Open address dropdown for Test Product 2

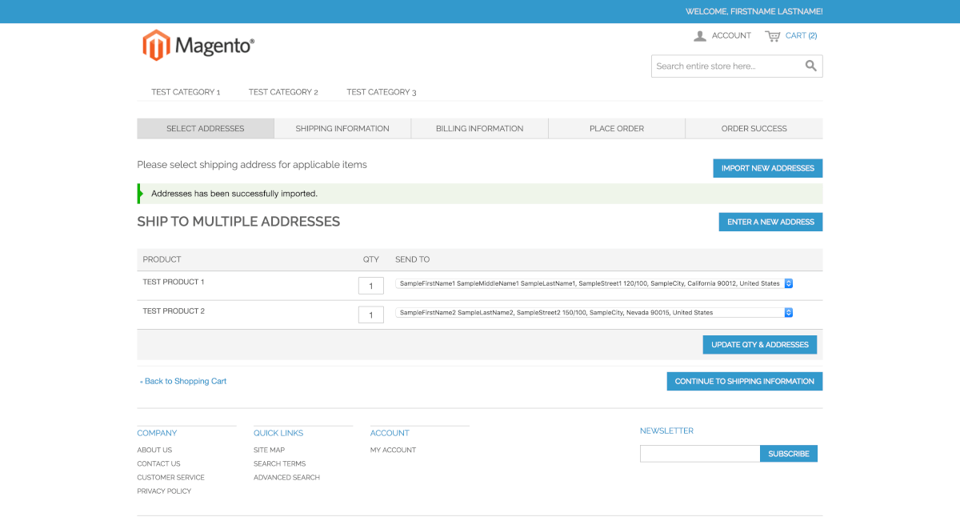pyautogui.click(x=594, y=313)
